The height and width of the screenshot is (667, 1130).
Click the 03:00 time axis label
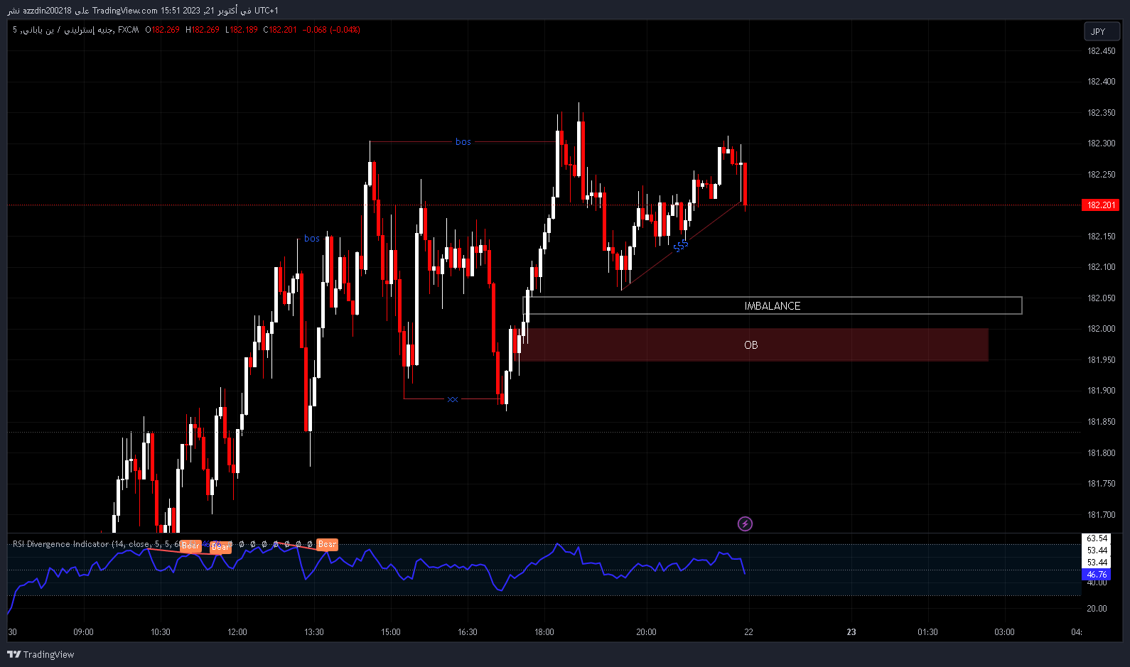[x=1005, y=632]
